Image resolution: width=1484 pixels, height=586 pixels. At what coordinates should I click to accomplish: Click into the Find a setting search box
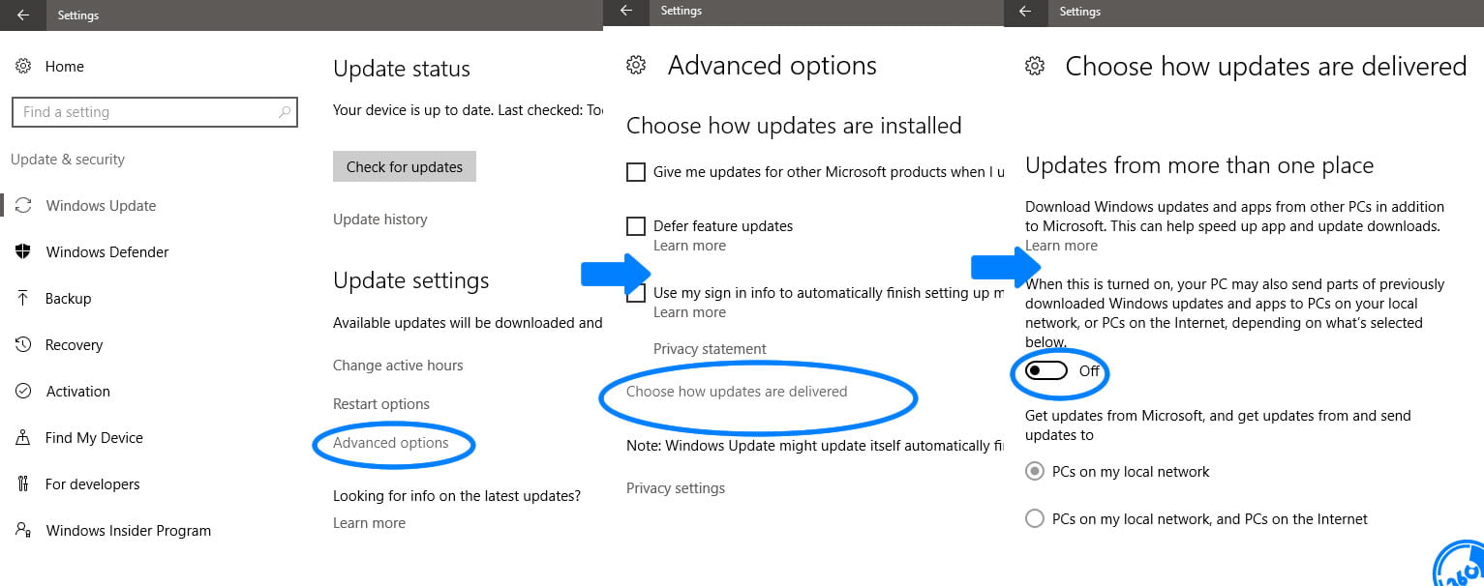[x=145, y=112]
